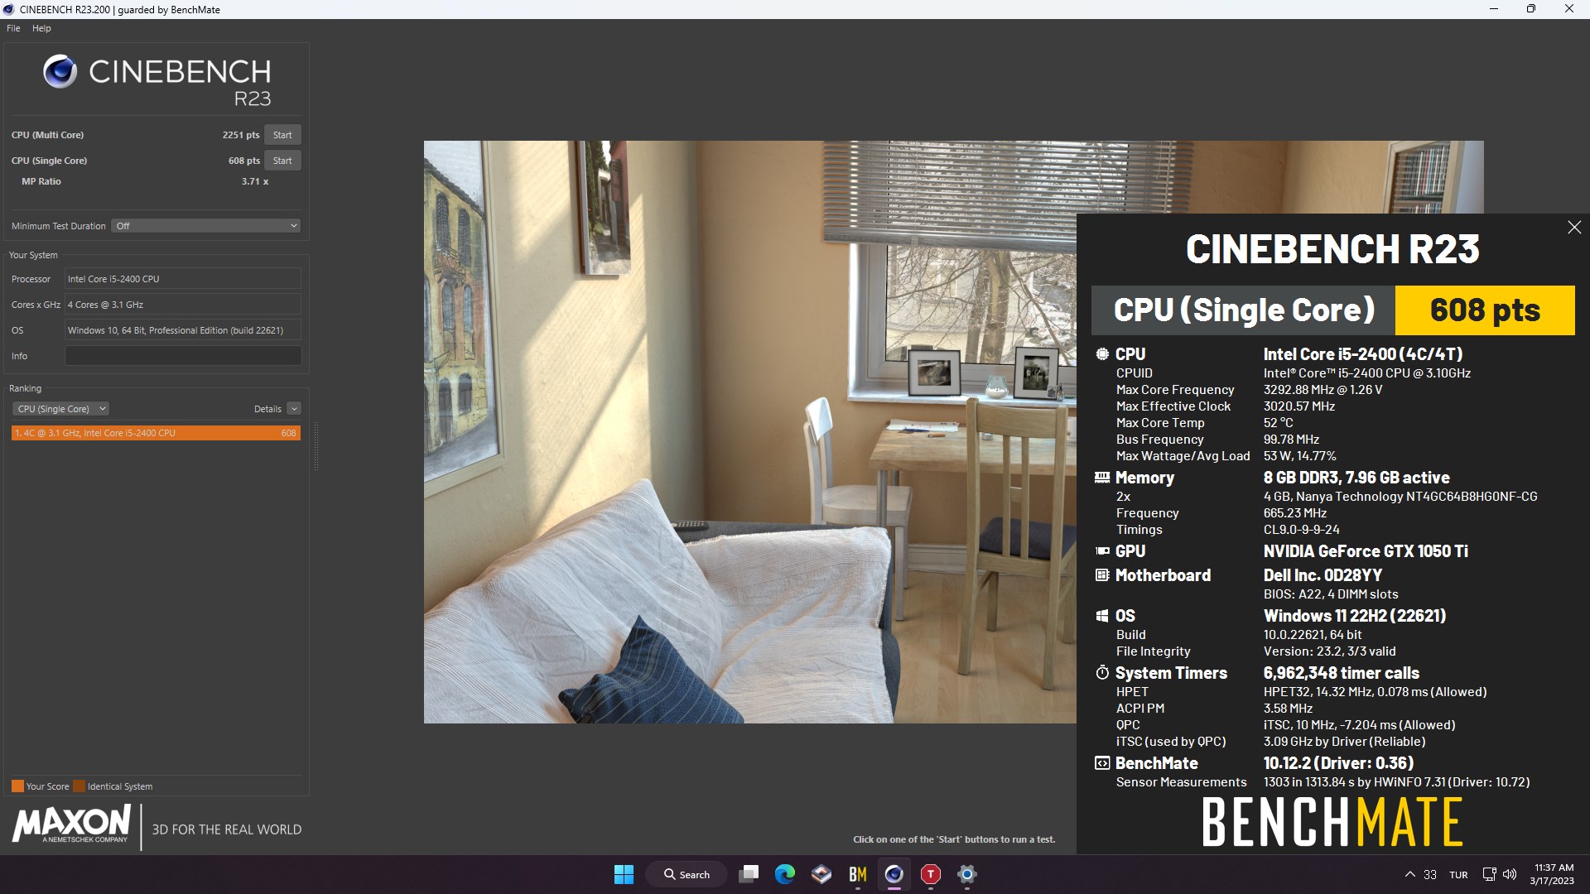The height and width of the screenshot is (894, 1590).
Task: Open BenchMate from the taskbar
Action: tap(857, 874)
